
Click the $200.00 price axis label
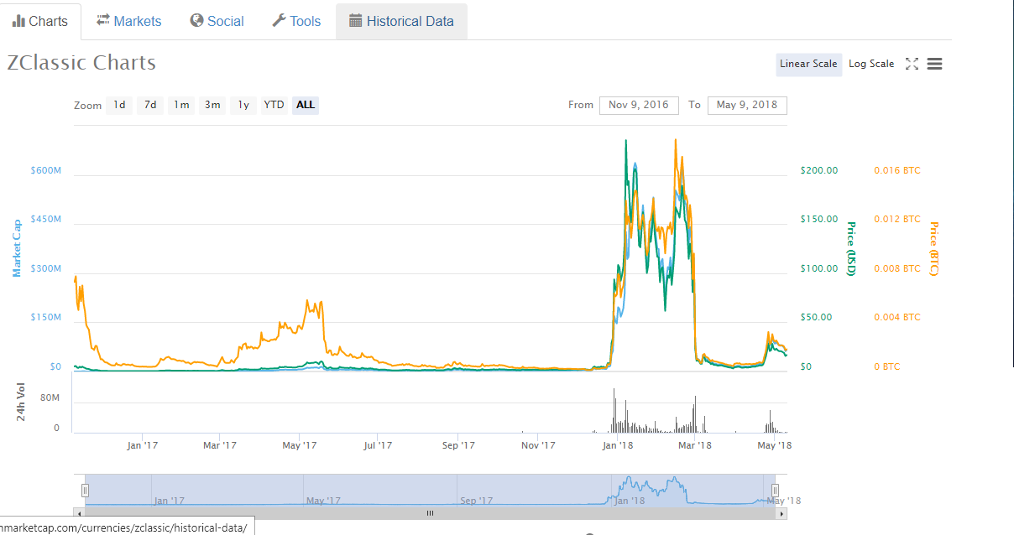pyautogui.click(x=820, y=170)
